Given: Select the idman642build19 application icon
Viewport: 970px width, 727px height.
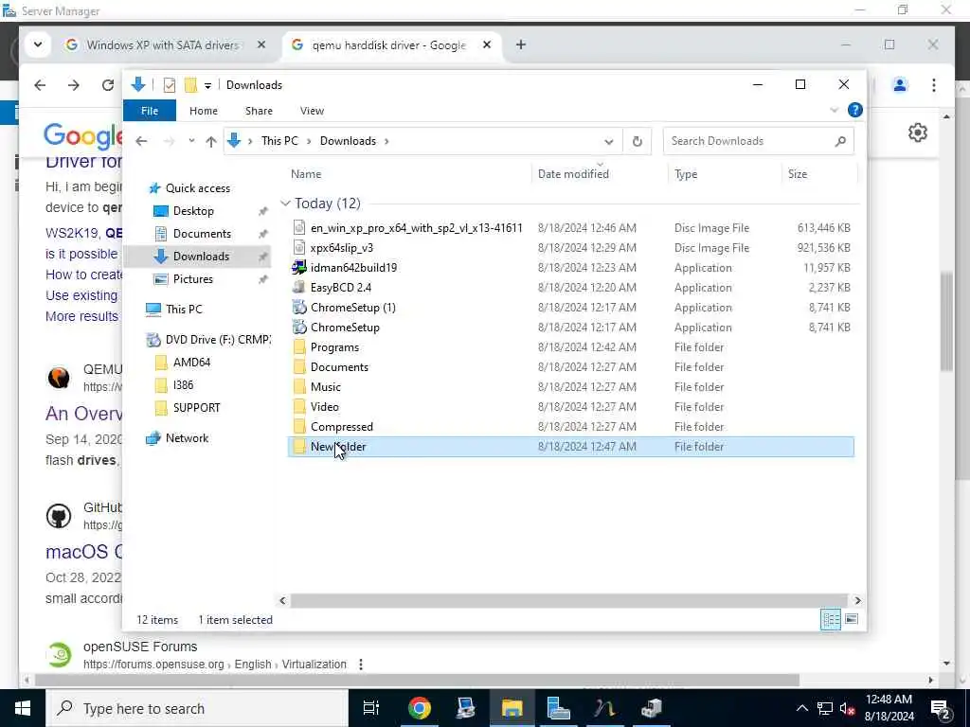Looking at the screenshot, I should [x=299, y=268].
